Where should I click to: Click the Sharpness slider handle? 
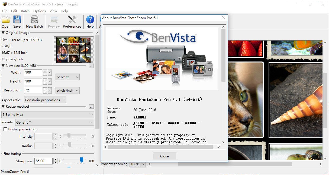(82, 160)
